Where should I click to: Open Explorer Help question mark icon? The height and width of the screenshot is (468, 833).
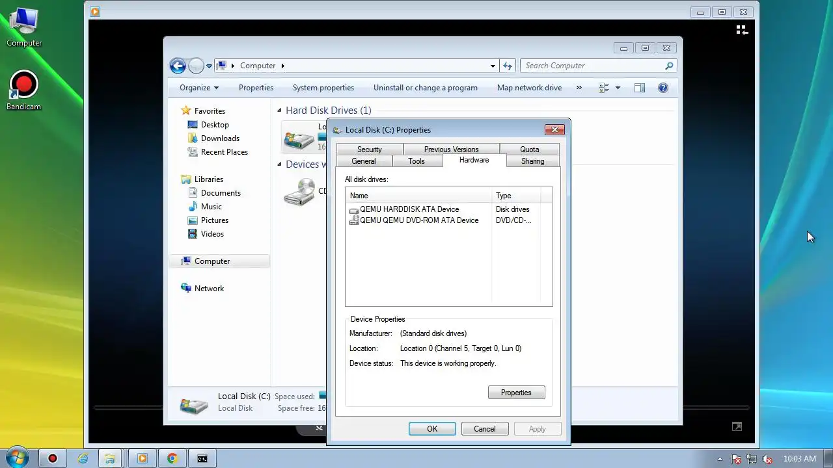point(663,88)
